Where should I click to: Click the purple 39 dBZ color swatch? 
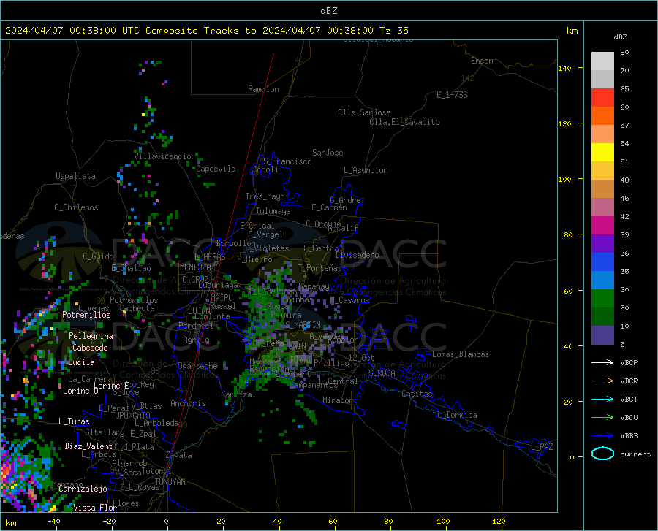point(602,244)
